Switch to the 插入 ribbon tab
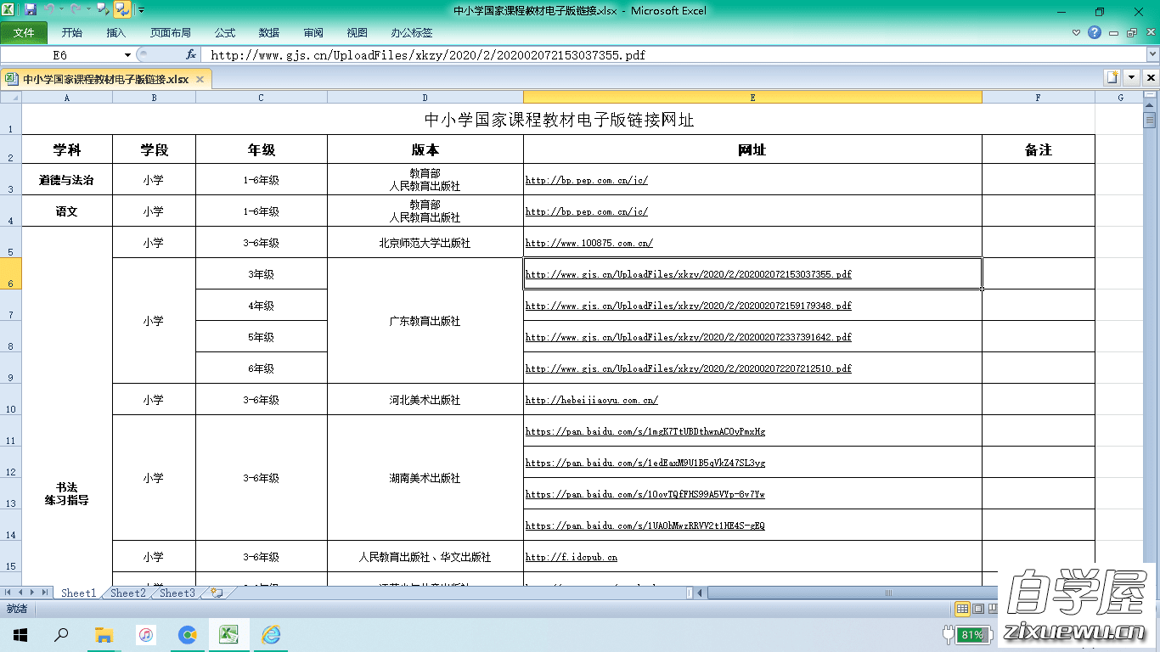This screenshot has height=652, width=1160. 116,32
